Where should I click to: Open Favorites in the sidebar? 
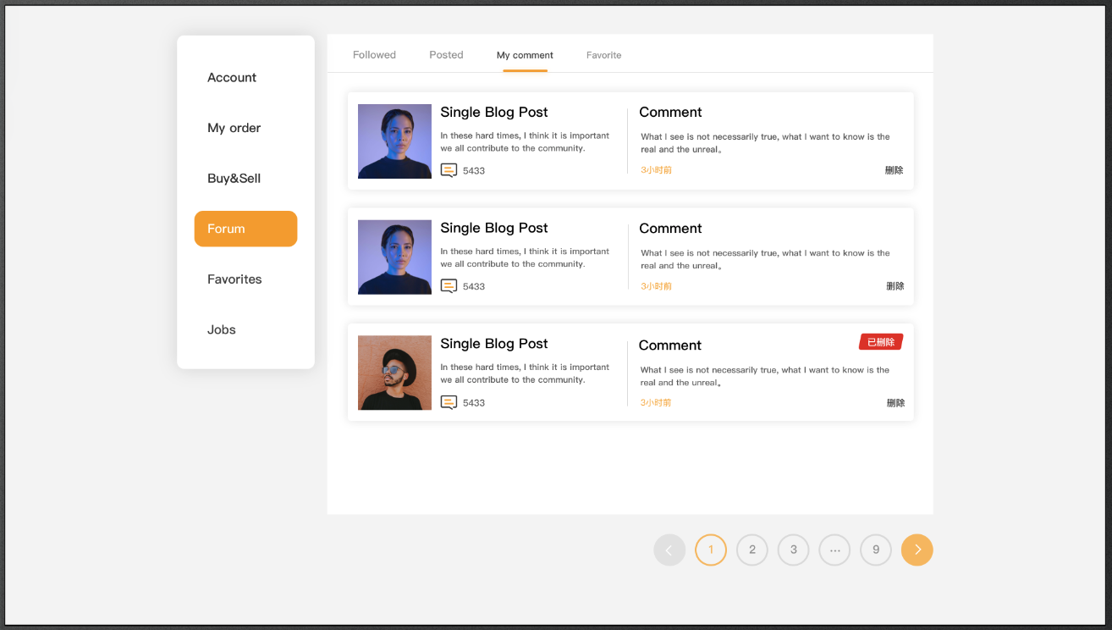click(x=234, y=279)
